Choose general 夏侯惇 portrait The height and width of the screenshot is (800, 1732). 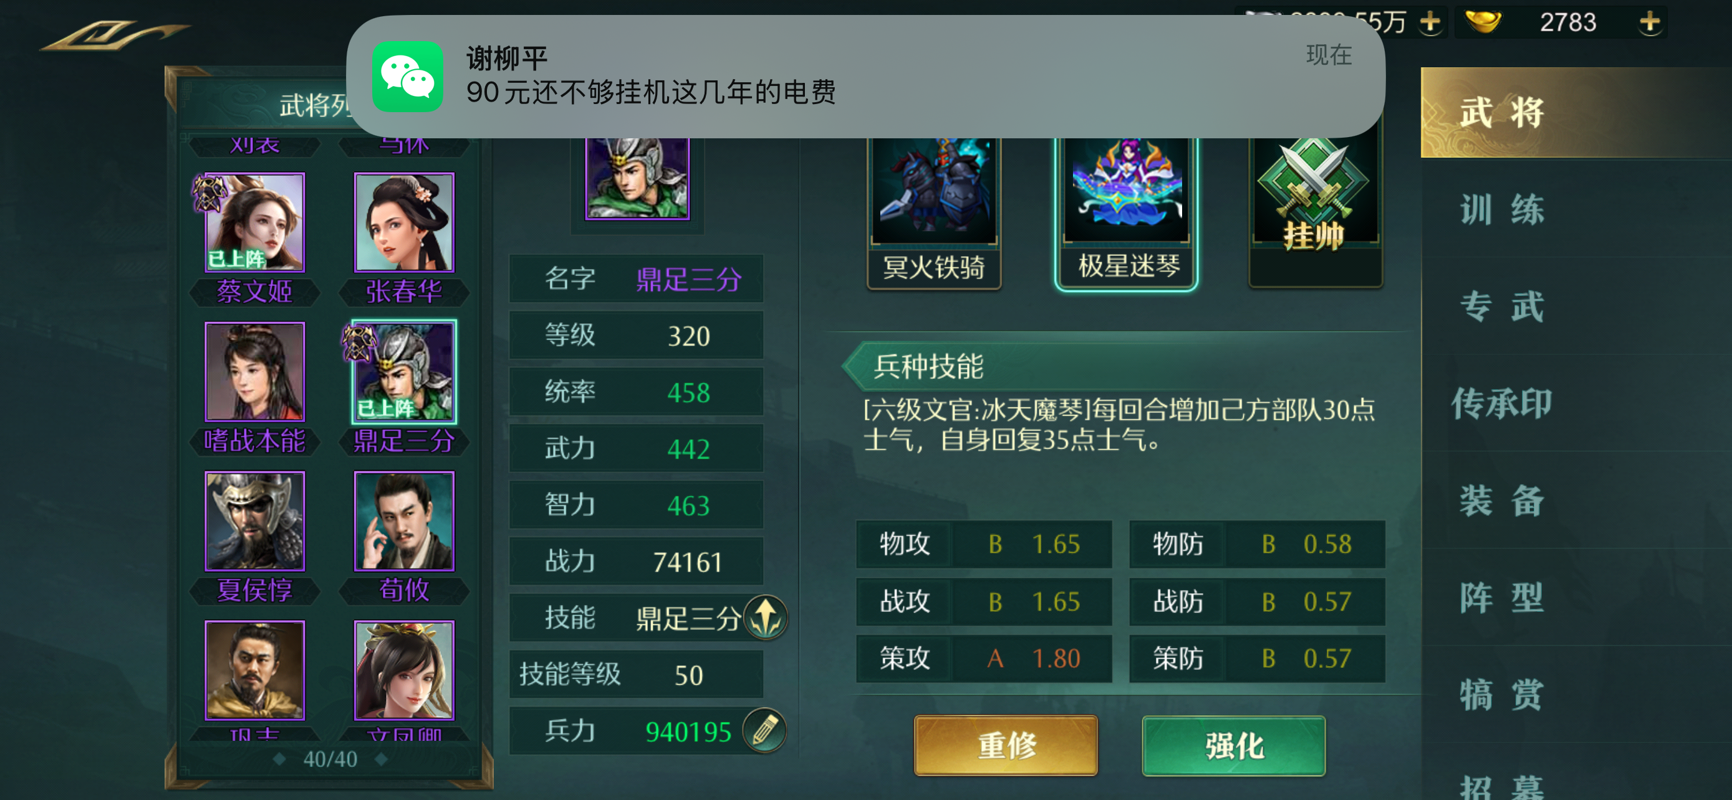click(x=255, y=521)
